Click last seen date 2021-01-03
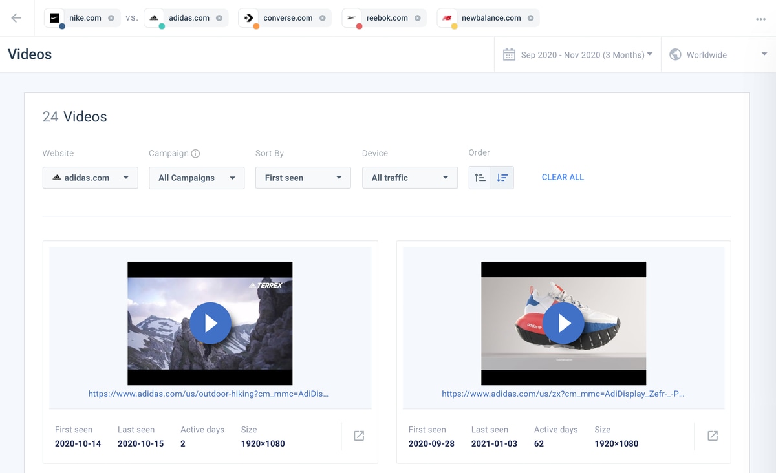The image size is (776, 473). 495,444
